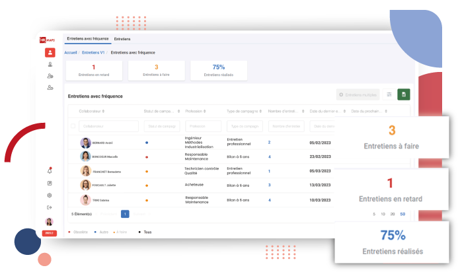The height and width of the screenshot is (280, 458).
Task: Sort by the Date du prochain column
Action: [369, 111]
